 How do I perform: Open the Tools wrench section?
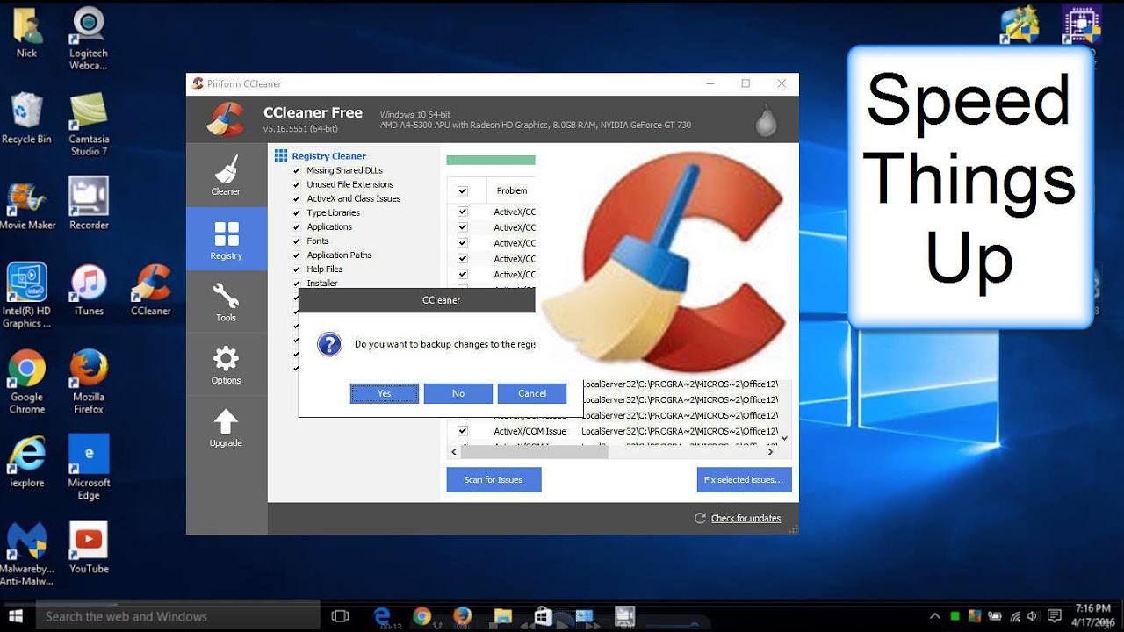click(x=226, y=301)
